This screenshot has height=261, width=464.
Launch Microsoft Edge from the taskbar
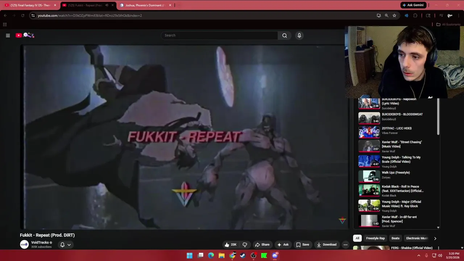211,256
